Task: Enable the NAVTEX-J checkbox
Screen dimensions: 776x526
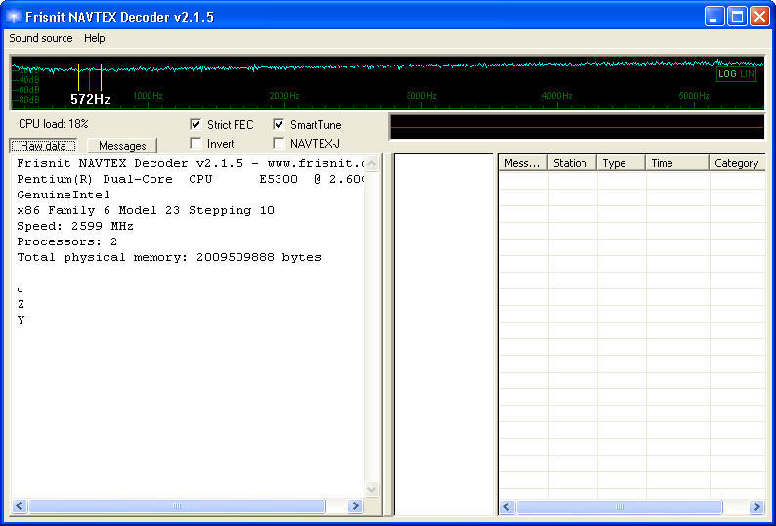Action: (x=280, y=143)
